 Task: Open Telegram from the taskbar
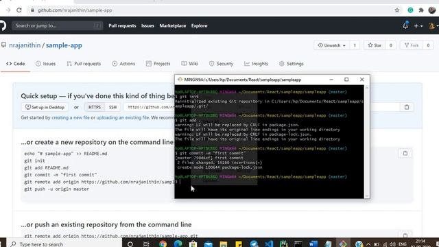tap(254, 244)
